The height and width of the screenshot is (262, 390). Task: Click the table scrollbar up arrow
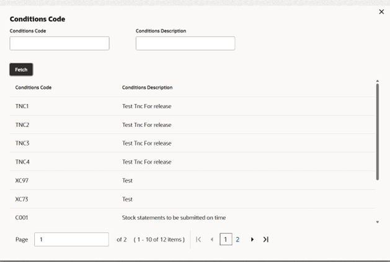click(378, 81)
